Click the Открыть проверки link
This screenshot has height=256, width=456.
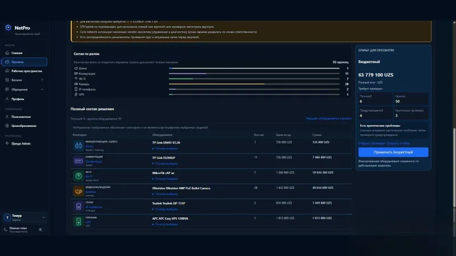click(x=372, y=143)
